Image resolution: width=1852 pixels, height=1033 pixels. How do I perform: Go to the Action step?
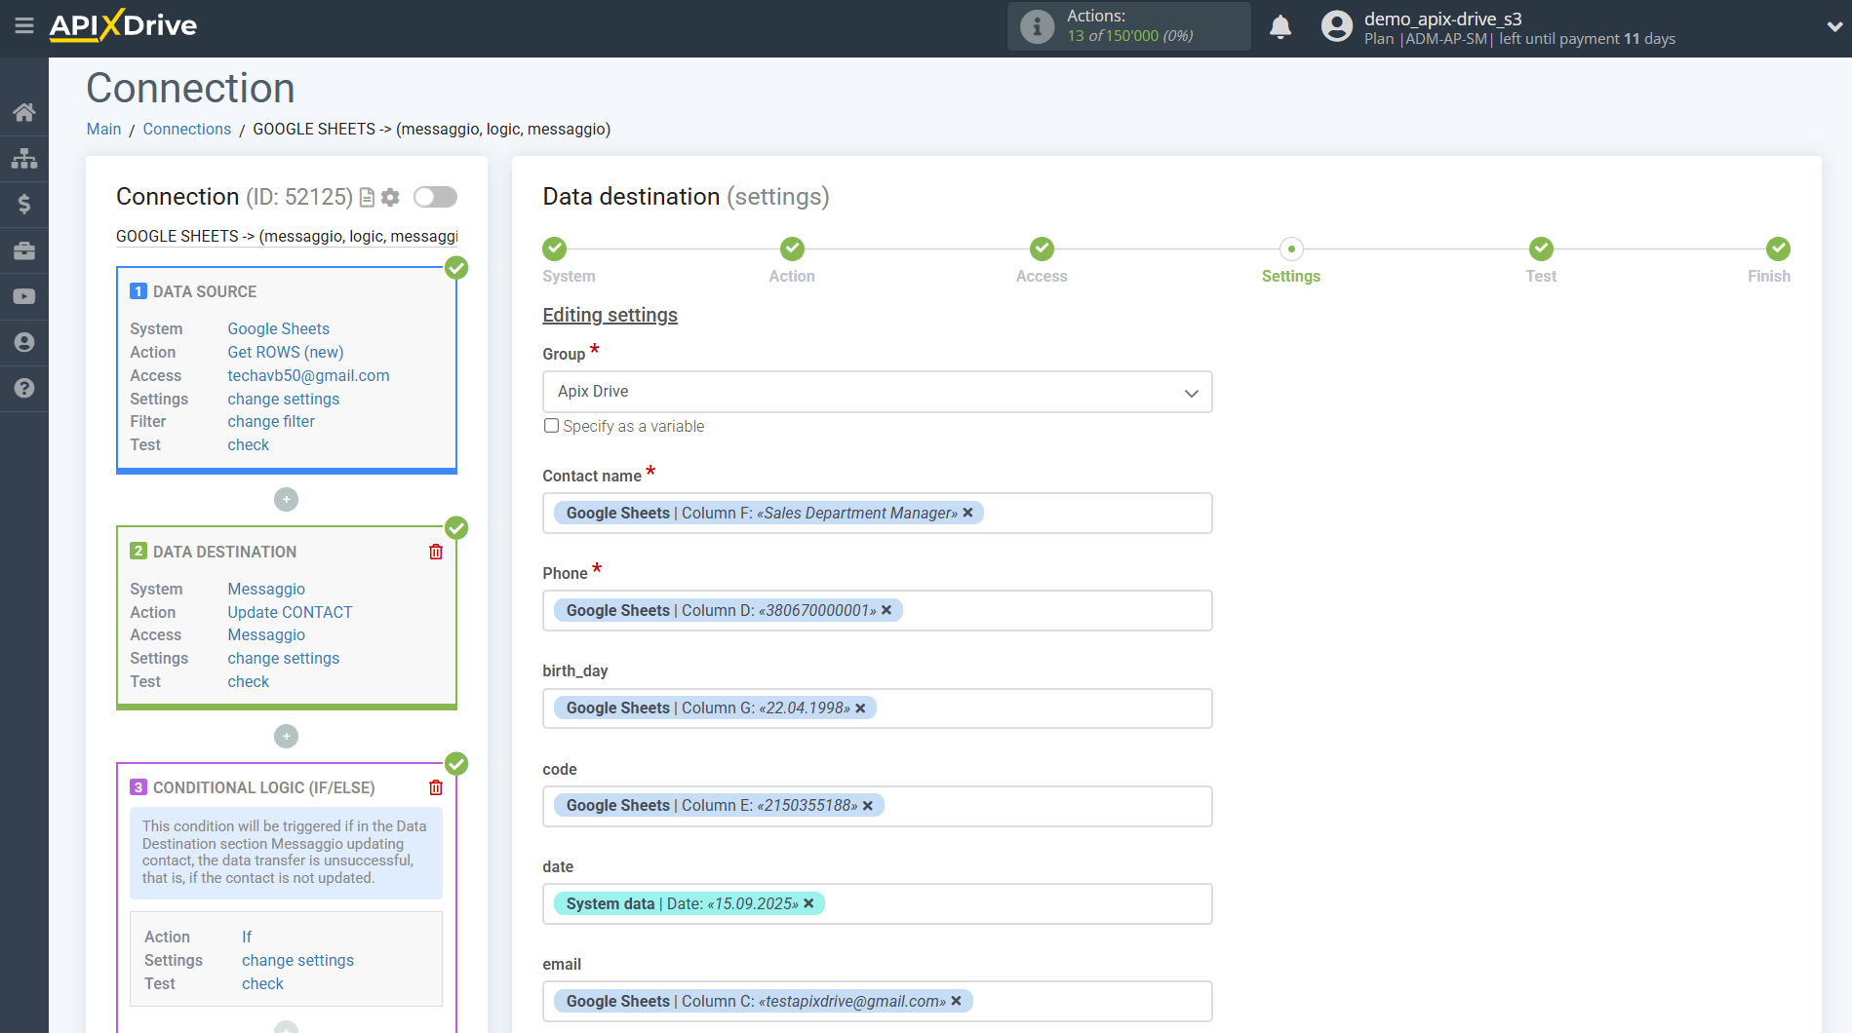(x=792, y=249)
